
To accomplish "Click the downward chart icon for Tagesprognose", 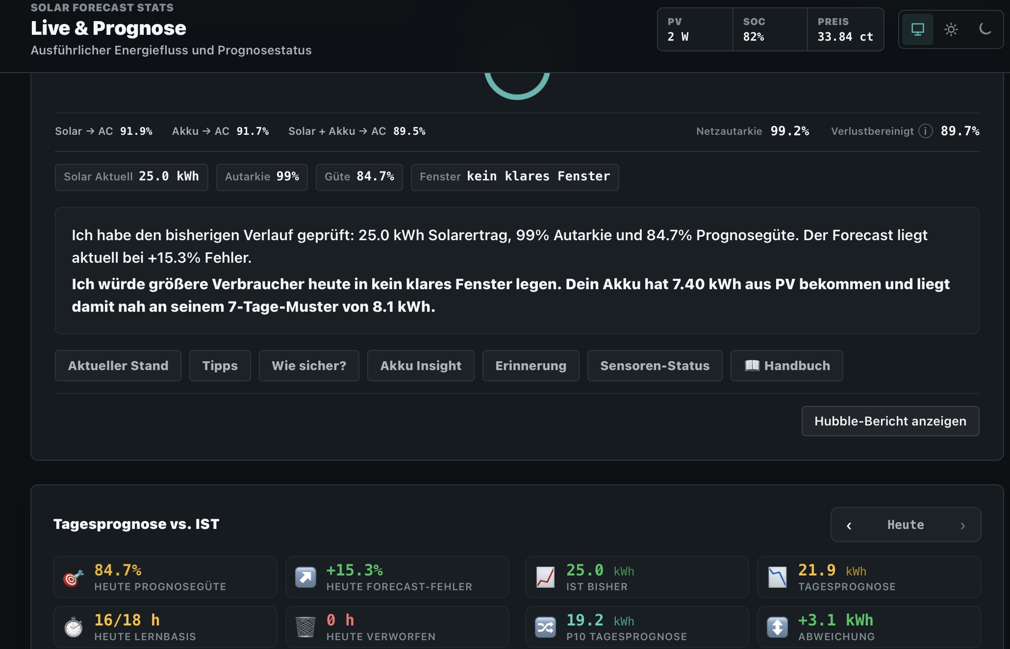I will coord(778,577).
